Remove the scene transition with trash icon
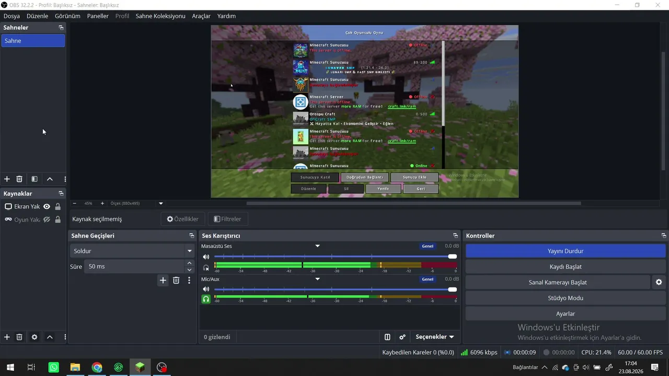This screenshot has width=669, height=376. pos(176,280)
